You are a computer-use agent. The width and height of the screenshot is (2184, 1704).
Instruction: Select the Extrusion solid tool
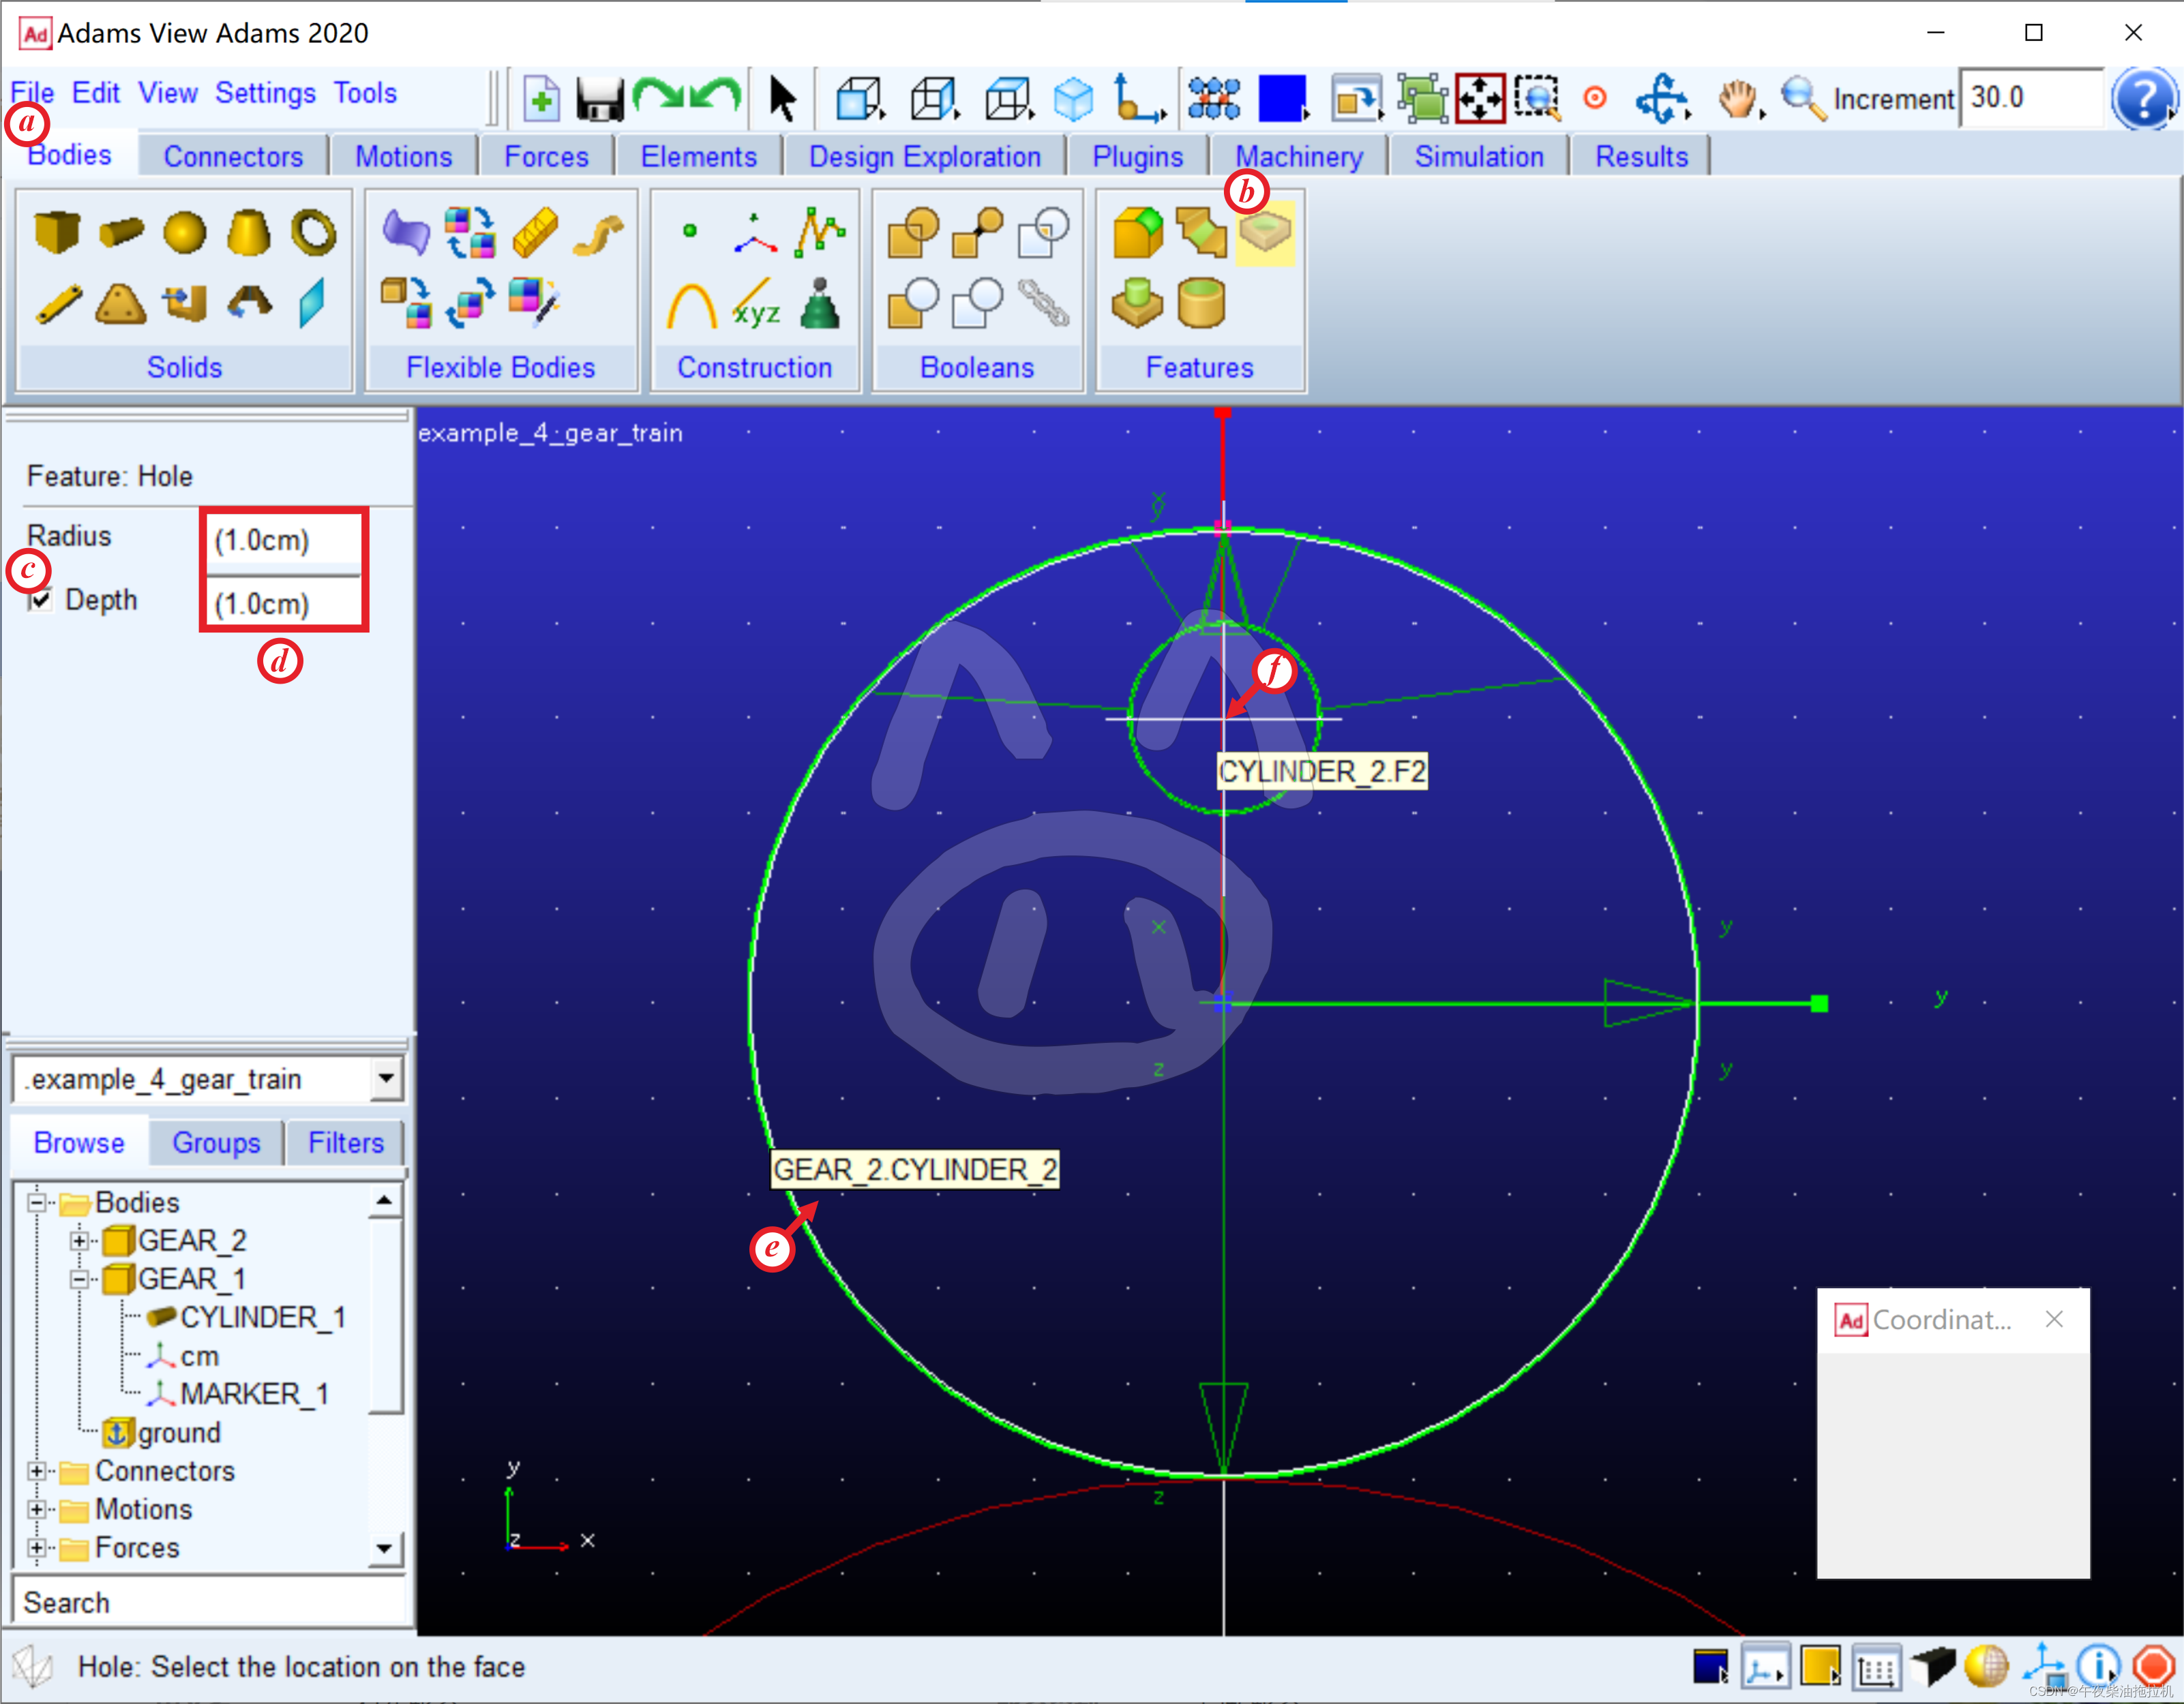(185, 304)
